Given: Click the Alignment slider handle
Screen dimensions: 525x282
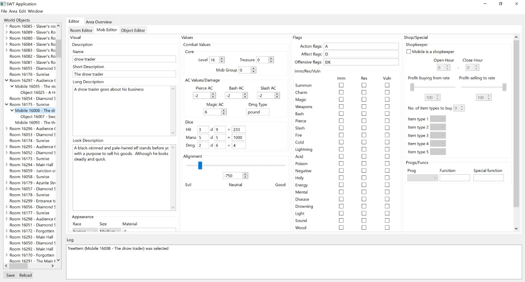Looking at the screenshot, I should tap(200, 165).
